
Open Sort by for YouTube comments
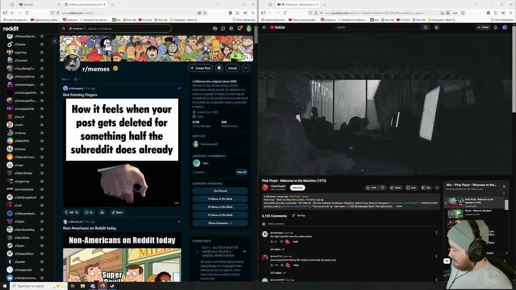click(x=298, y=215)
